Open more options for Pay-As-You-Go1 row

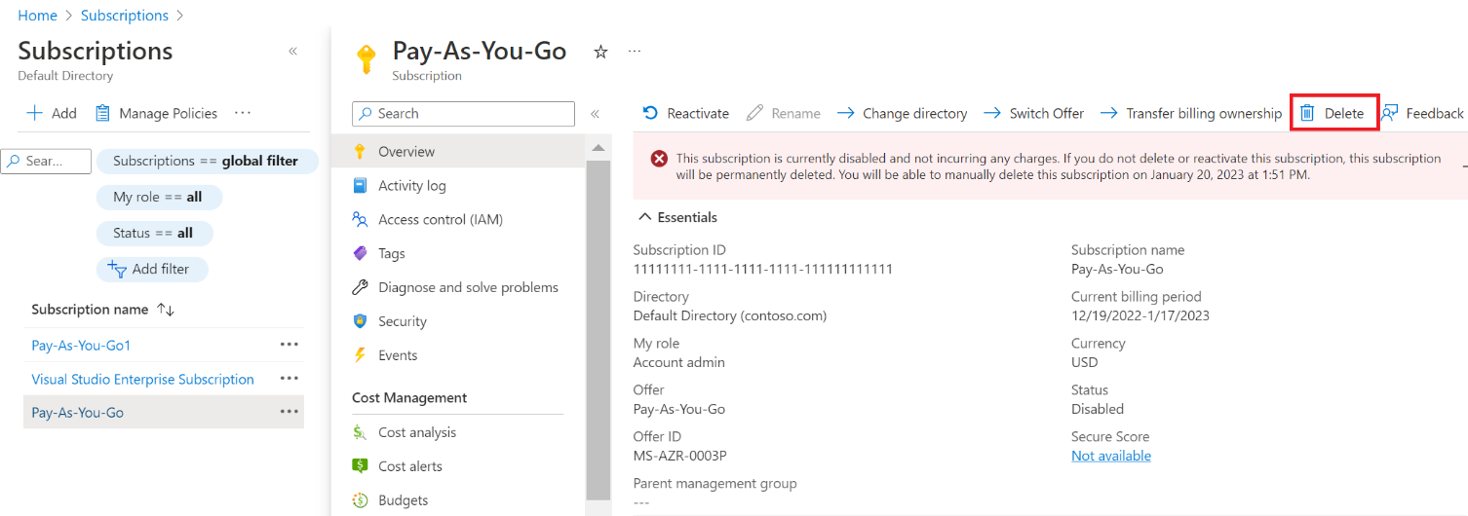point(289,345)
